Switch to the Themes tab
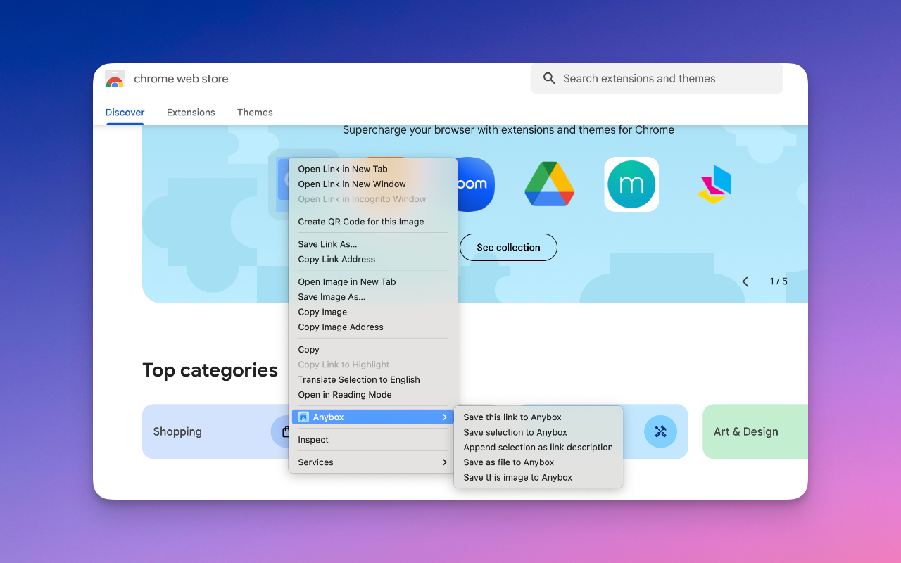Viewport: 901px width, 563px height. tap(255, 113)
